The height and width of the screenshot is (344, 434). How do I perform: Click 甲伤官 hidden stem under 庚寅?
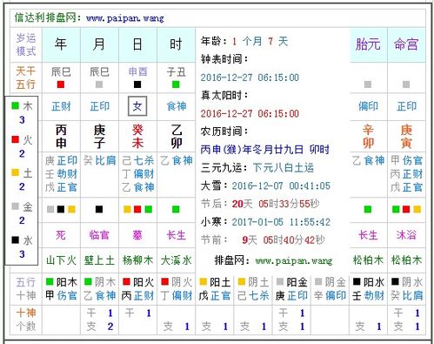coord(406,160)
